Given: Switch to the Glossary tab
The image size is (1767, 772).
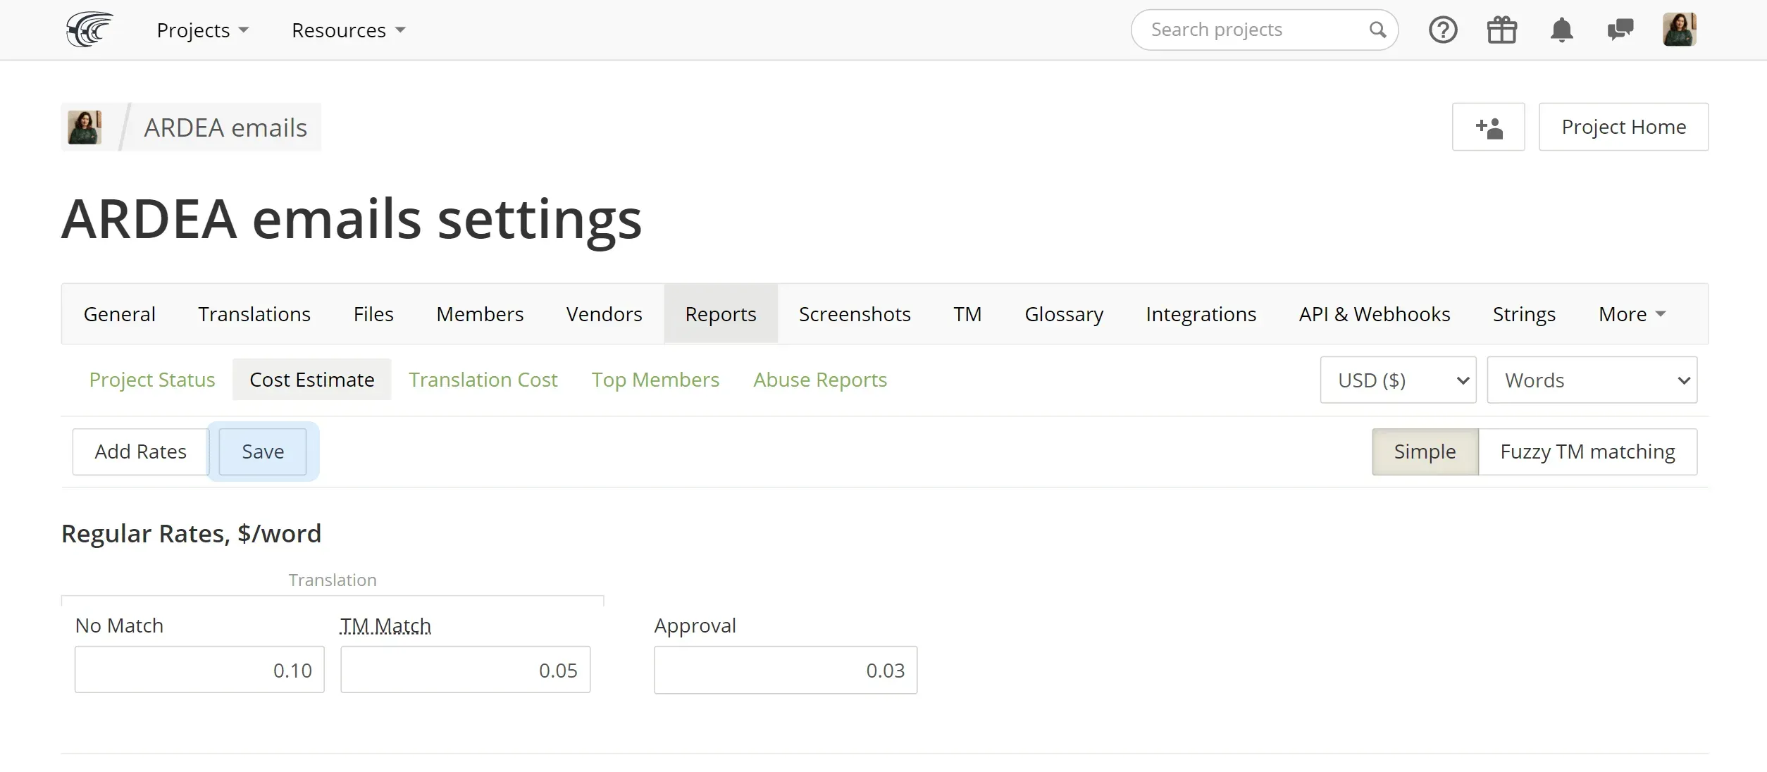Looking at the screenshot, I should click(1064, 313).
